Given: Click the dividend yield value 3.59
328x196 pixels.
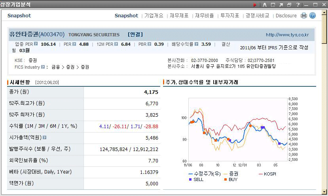Looking at the screenshot, I should click(206, 44).
